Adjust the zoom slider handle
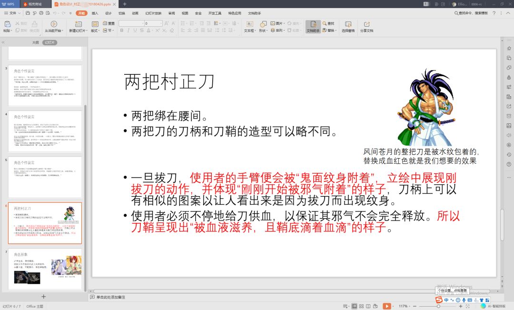The image size is (514, 310). (x=439, y=306)
